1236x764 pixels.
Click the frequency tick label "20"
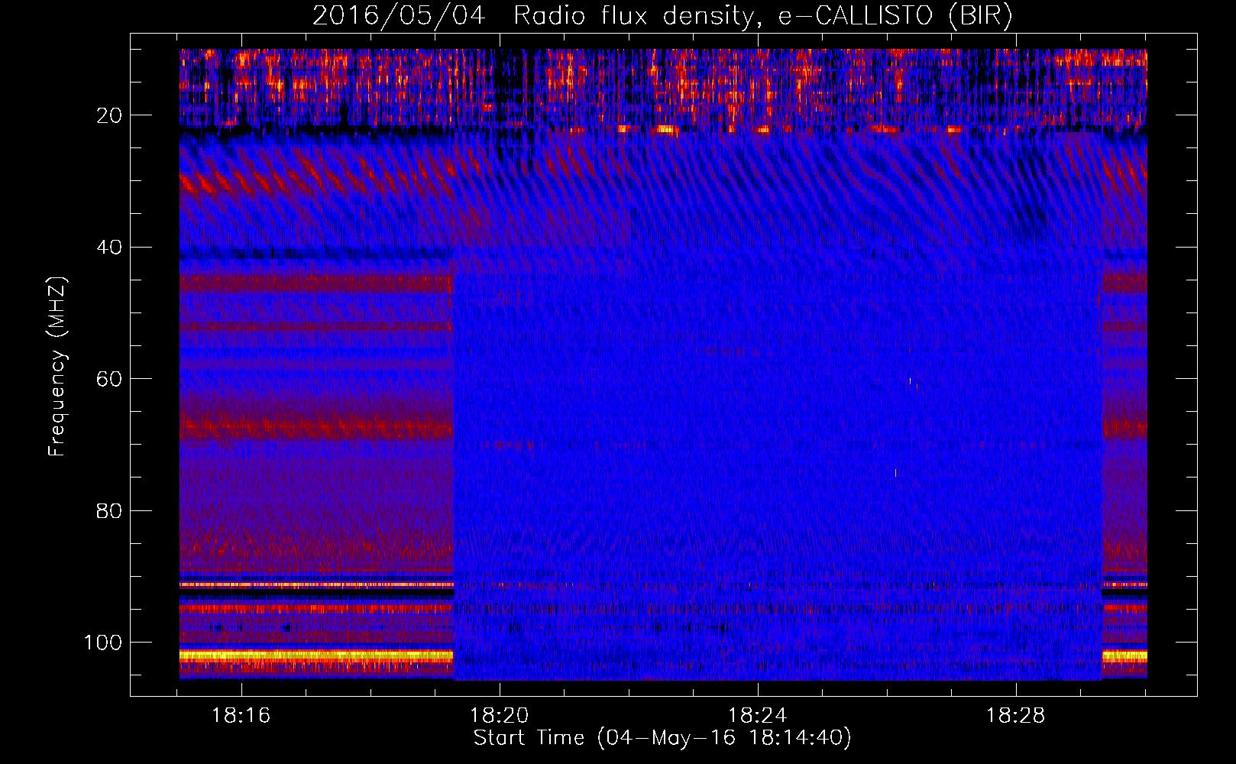pyautogui.click(x=109, y=115)
